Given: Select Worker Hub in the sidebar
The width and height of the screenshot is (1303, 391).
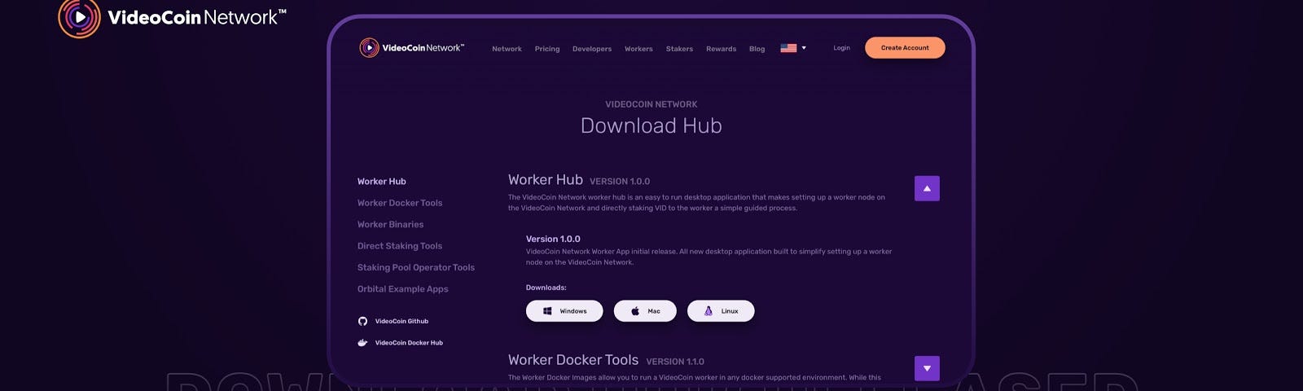Looking at the screenshot, I should (x=381, y=182).
